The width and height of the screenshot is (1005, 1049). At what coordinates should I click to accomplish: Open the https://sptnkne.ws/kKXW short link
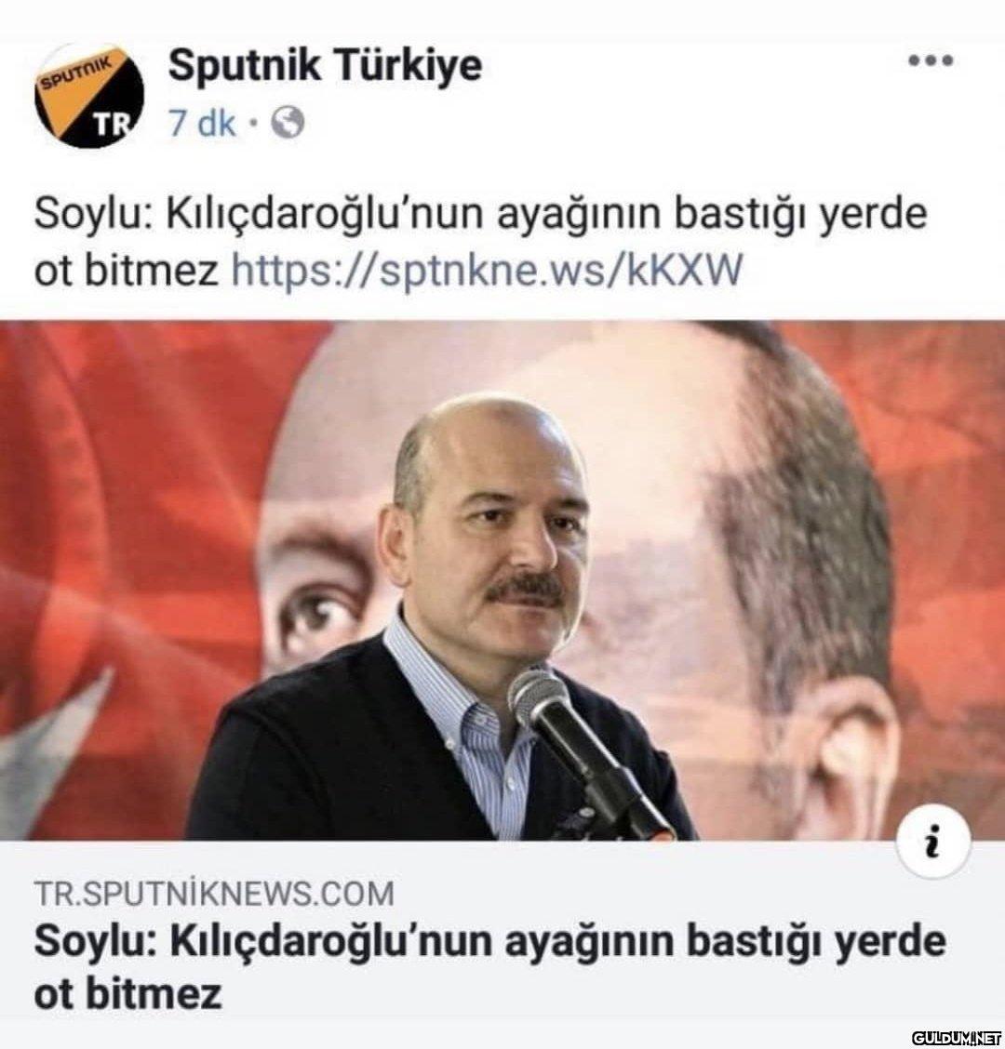coord(487,271)
